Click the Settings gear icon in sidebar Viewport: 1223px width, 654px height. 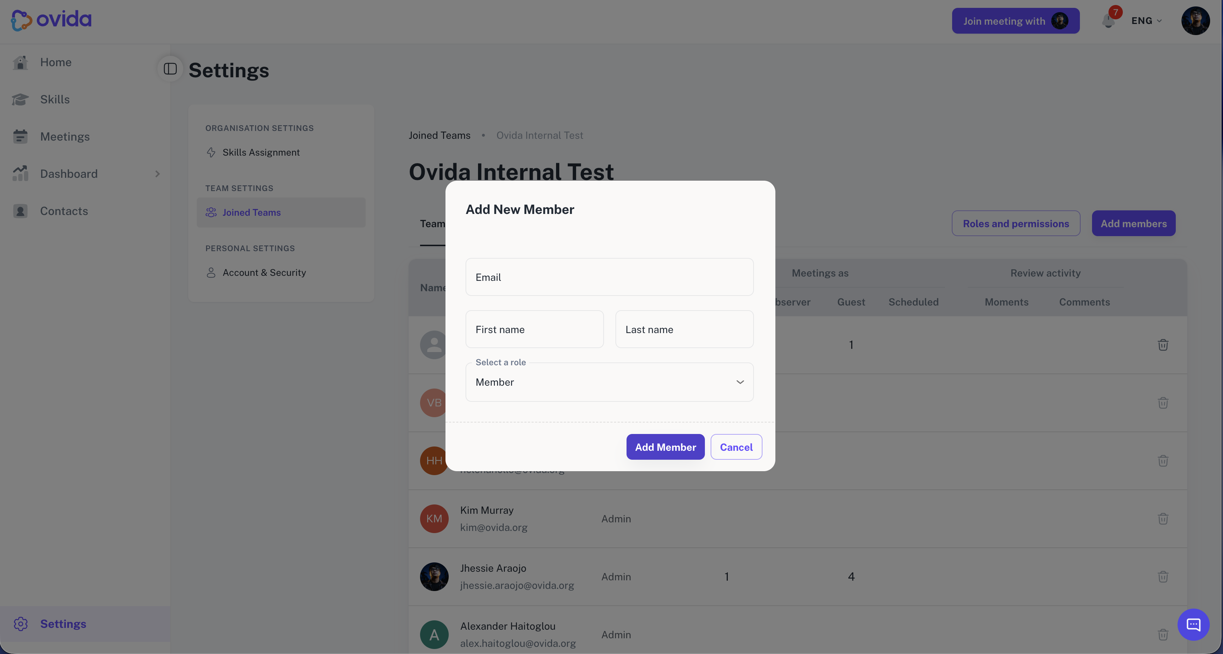pyautogui.click(x=20, y=624)
